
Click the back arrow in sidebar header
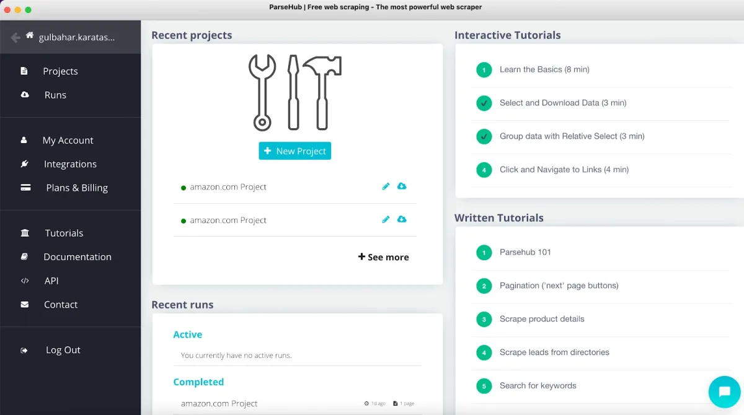pyautogui.click(x=15, y=38)
